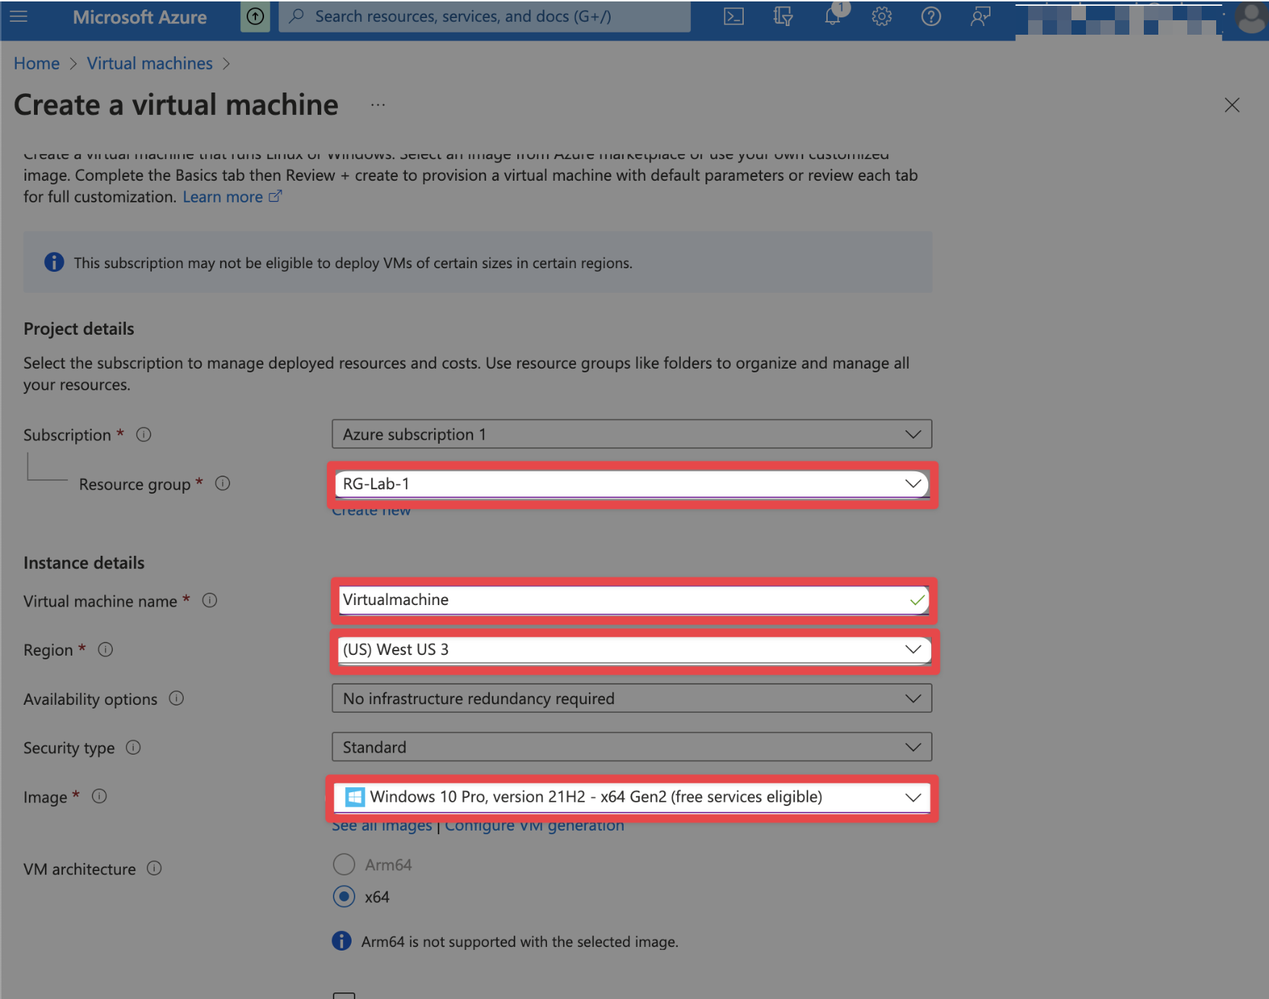Click inside the Virtual machine name field
The width and height of the screenshot is (1269, 999).
click(579, 599)
